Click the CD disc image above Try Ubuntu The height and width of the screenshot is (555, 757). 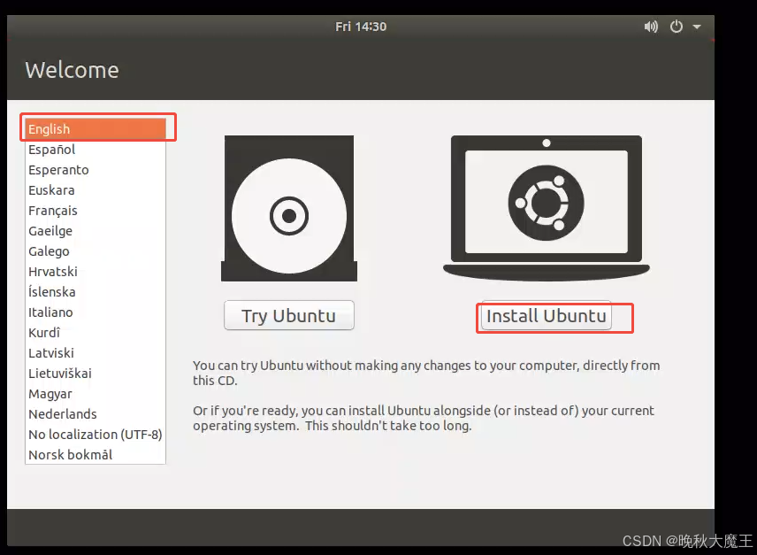tap(289, 208)
